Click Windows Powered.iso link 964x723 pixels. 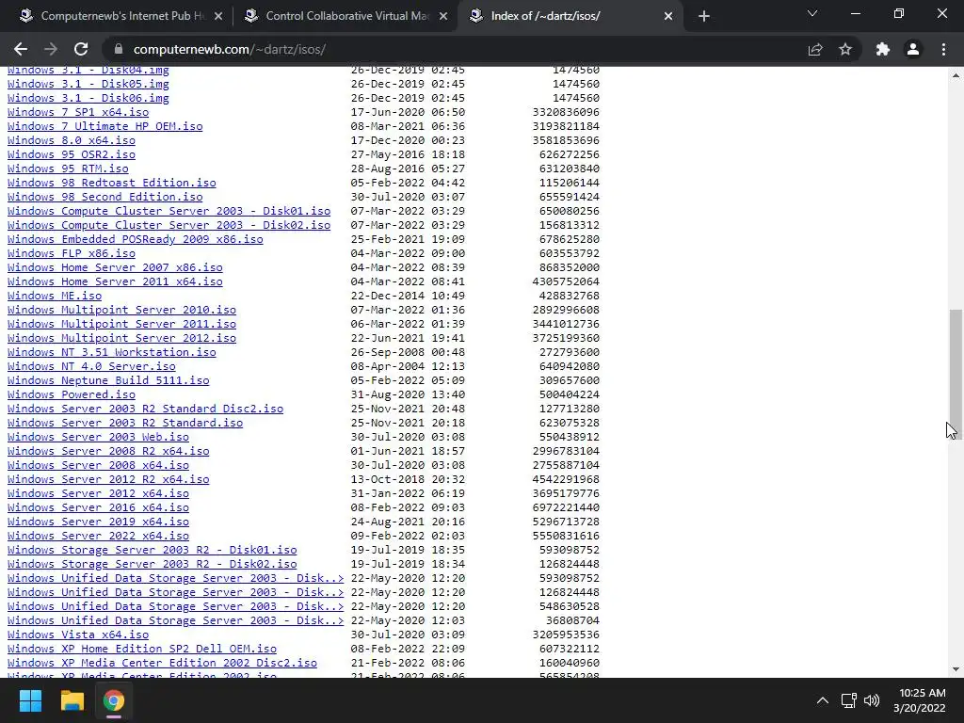pyautogui.click(x=72, y=394)
